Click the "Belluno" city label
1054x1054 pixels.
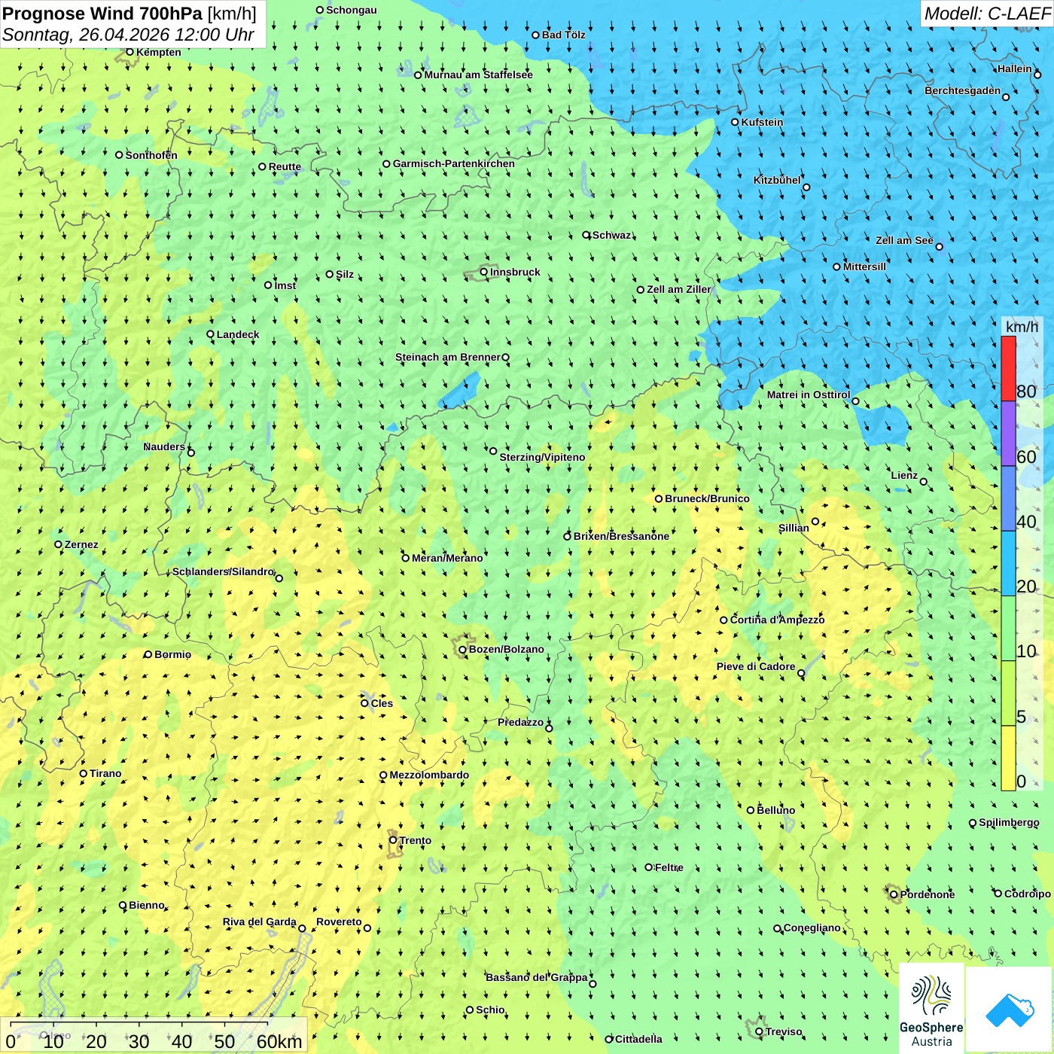point(775,810)
